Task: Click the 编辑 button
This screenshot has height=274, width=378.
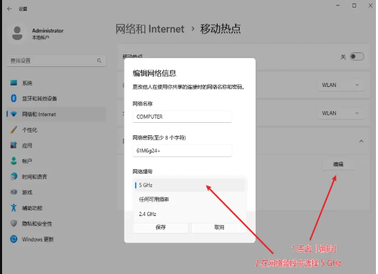Action: point(338,164)
